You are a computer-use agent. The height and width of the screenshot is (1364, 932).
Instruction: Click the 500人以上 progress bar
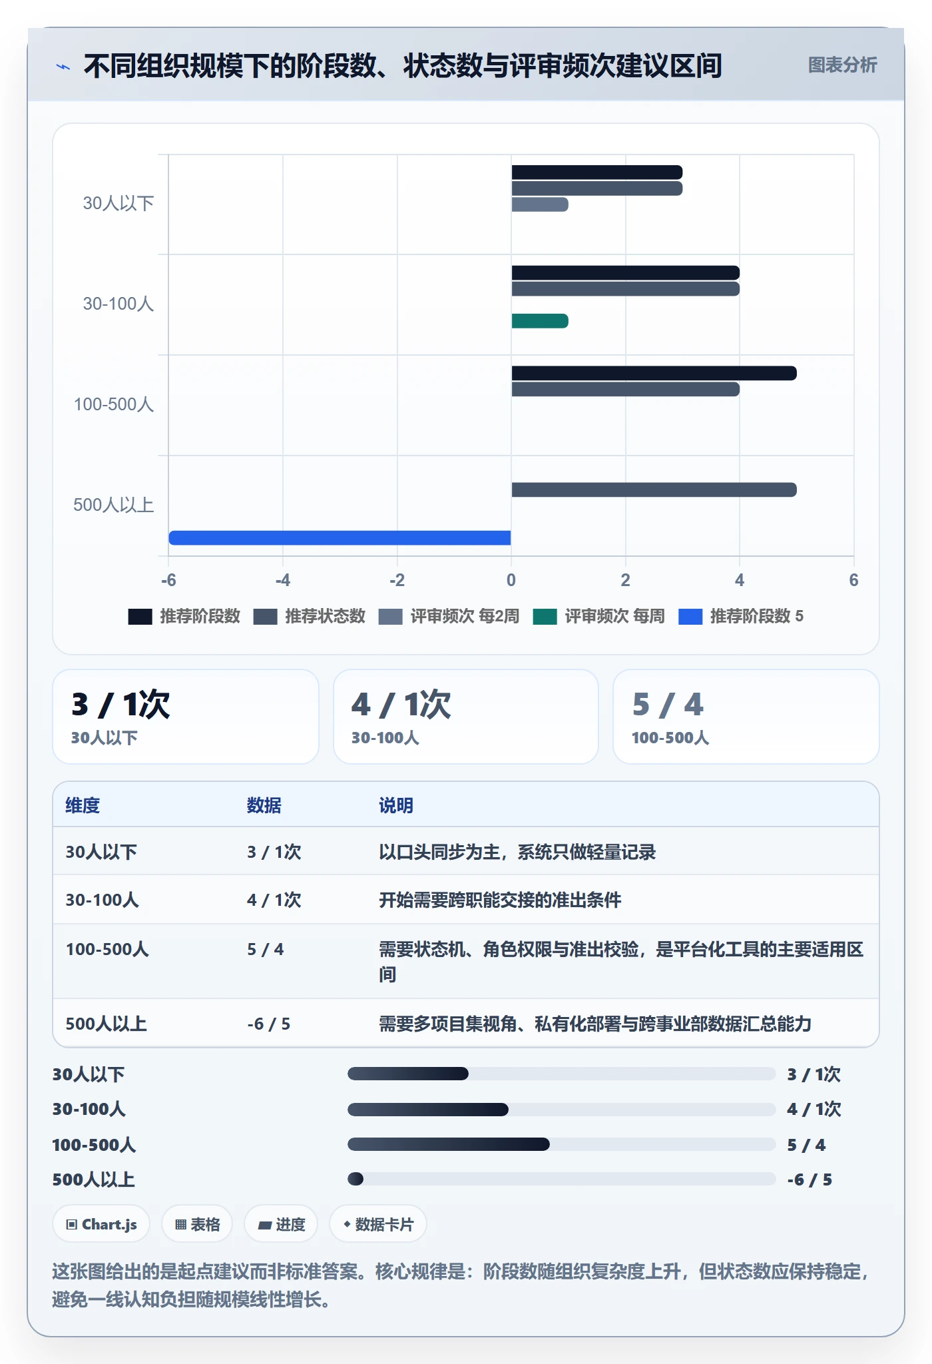point(561,1179)
